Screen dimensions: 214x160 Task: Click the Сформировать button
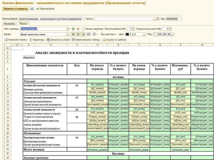(x=46, y=9)
